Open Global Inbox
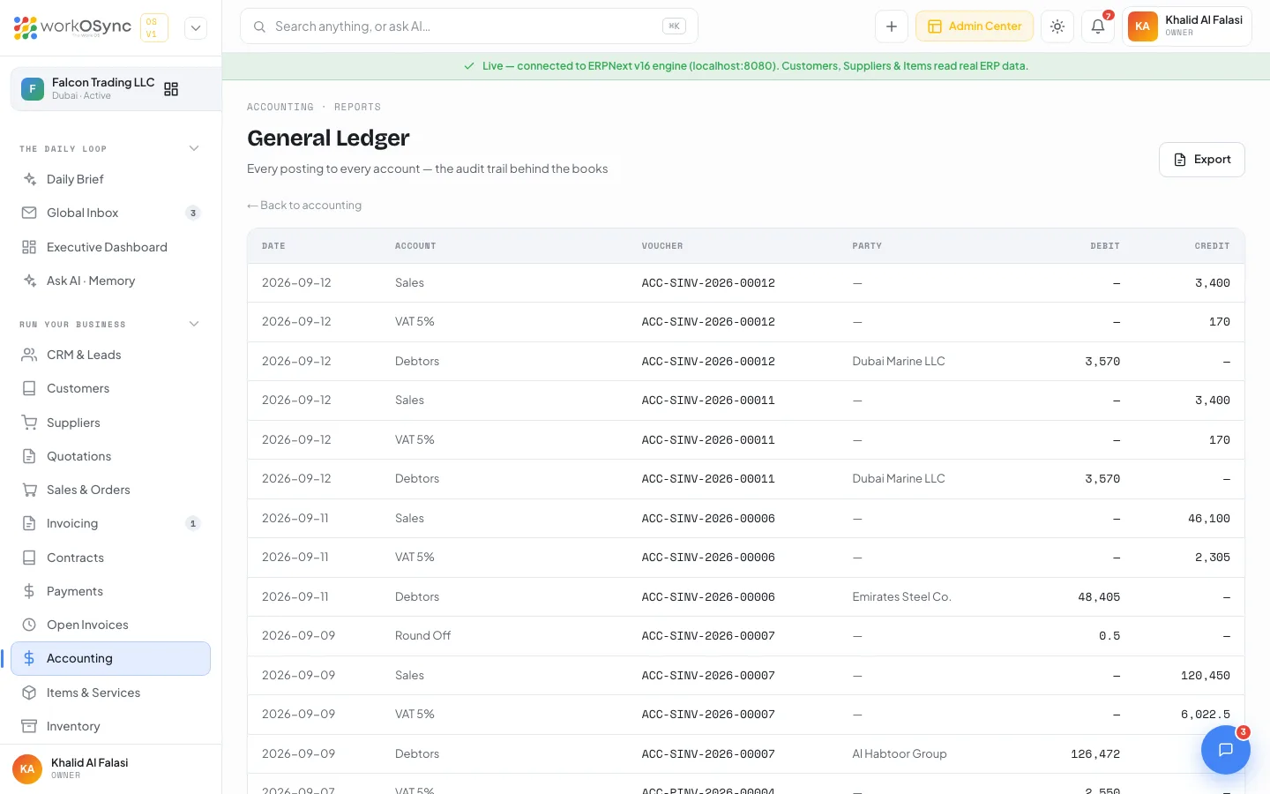 click(110, 213)
